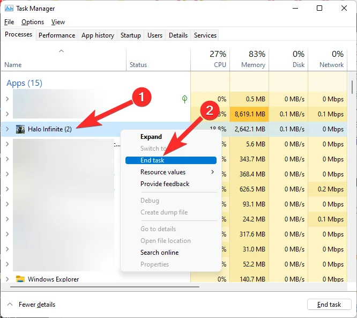This screenshot has width=357, height=318.
Task: Click the 24.2 MB memory cell
Action: 249,219
